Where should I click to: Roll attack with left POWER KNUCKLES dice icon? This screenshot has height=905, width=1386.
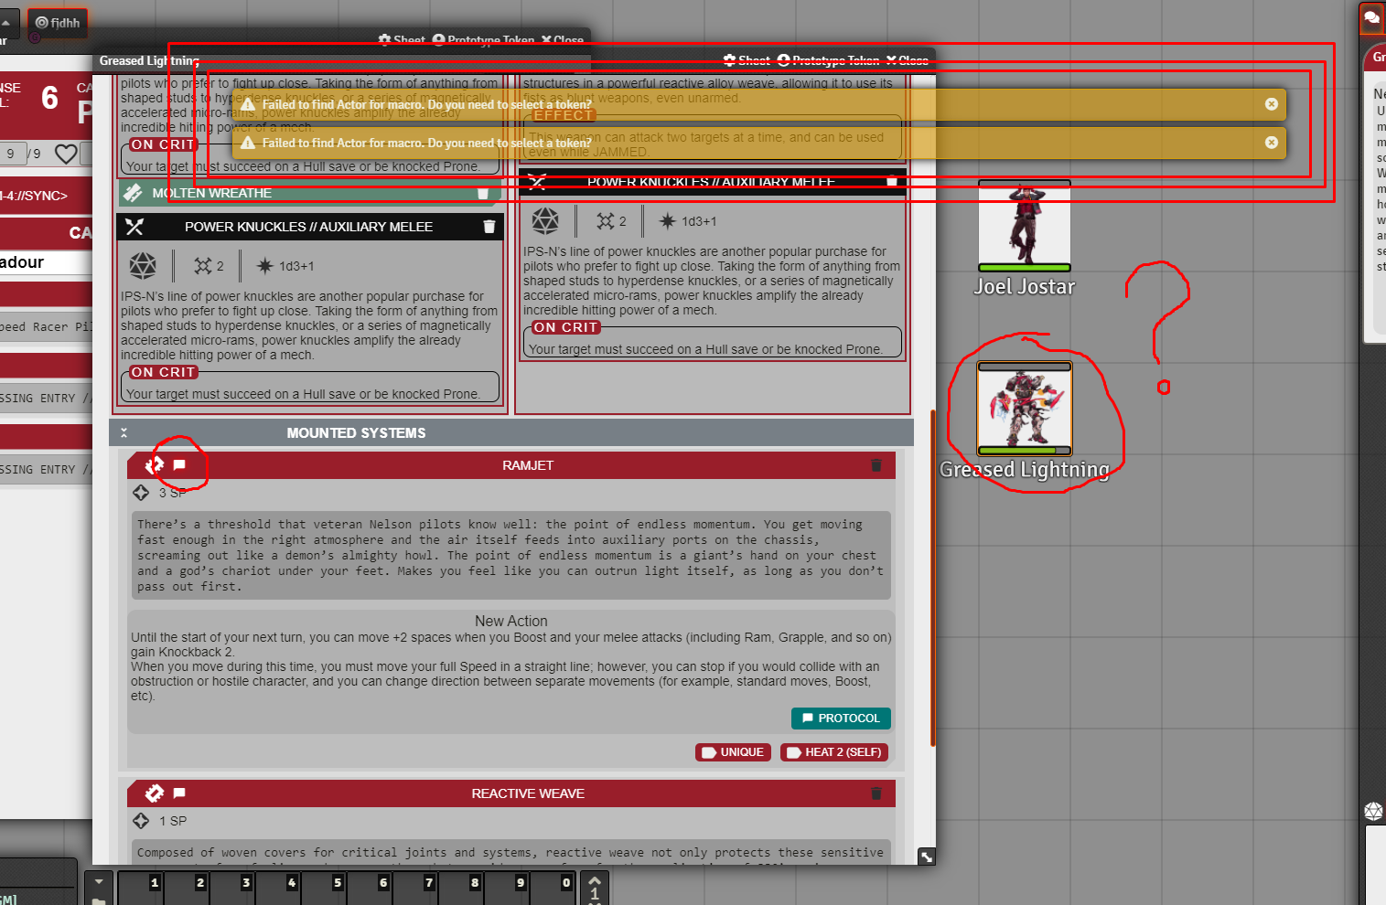(143, 266)
